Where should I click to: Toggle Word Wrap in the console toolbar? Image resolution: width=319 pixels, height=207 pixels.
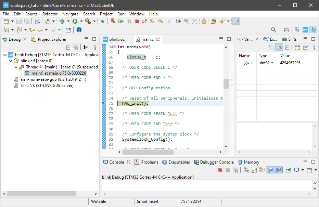pyautogui.click(x=262, y=170)
